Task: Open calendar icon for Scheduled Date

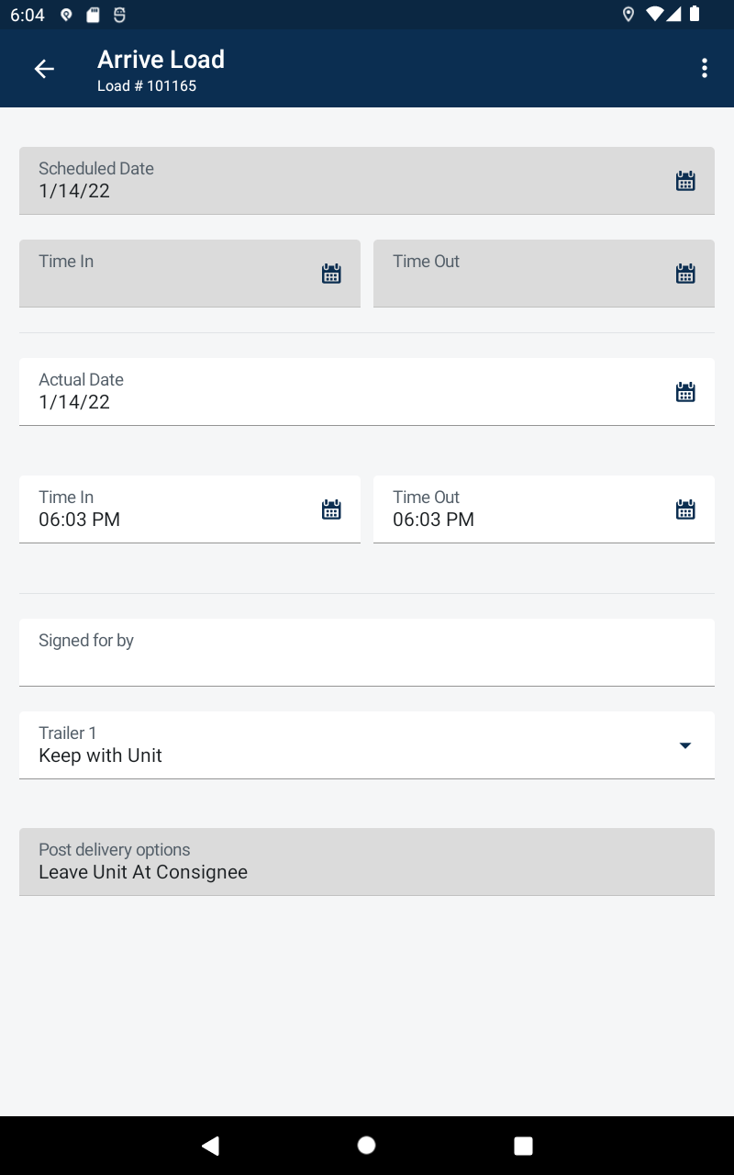Action: (x=685, y=181)
